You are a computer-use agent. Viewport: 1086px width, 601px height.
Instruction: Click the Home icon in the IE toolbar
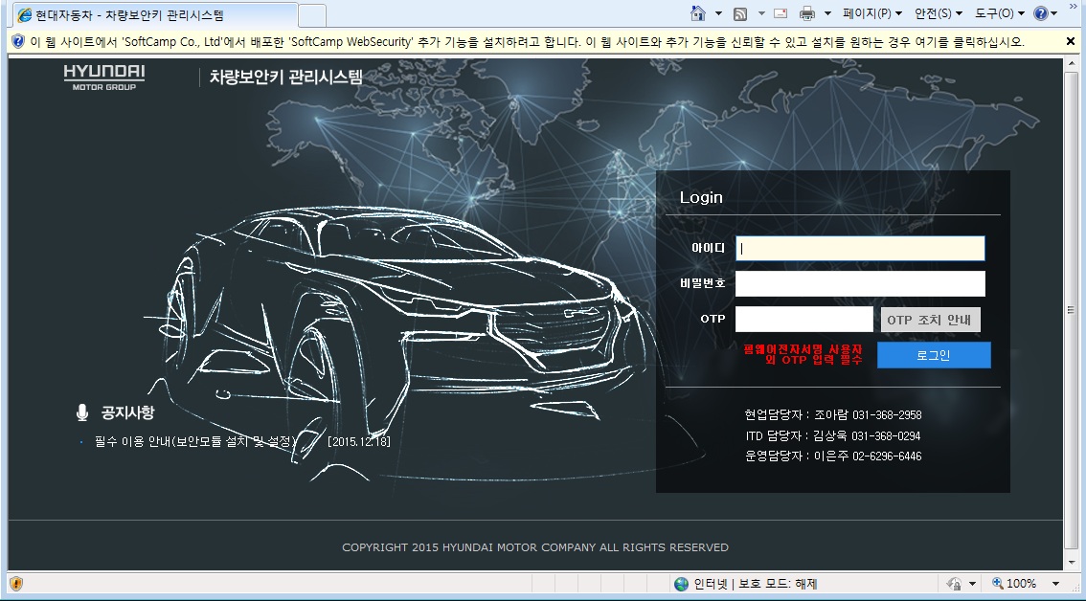(x=698, y=13)
